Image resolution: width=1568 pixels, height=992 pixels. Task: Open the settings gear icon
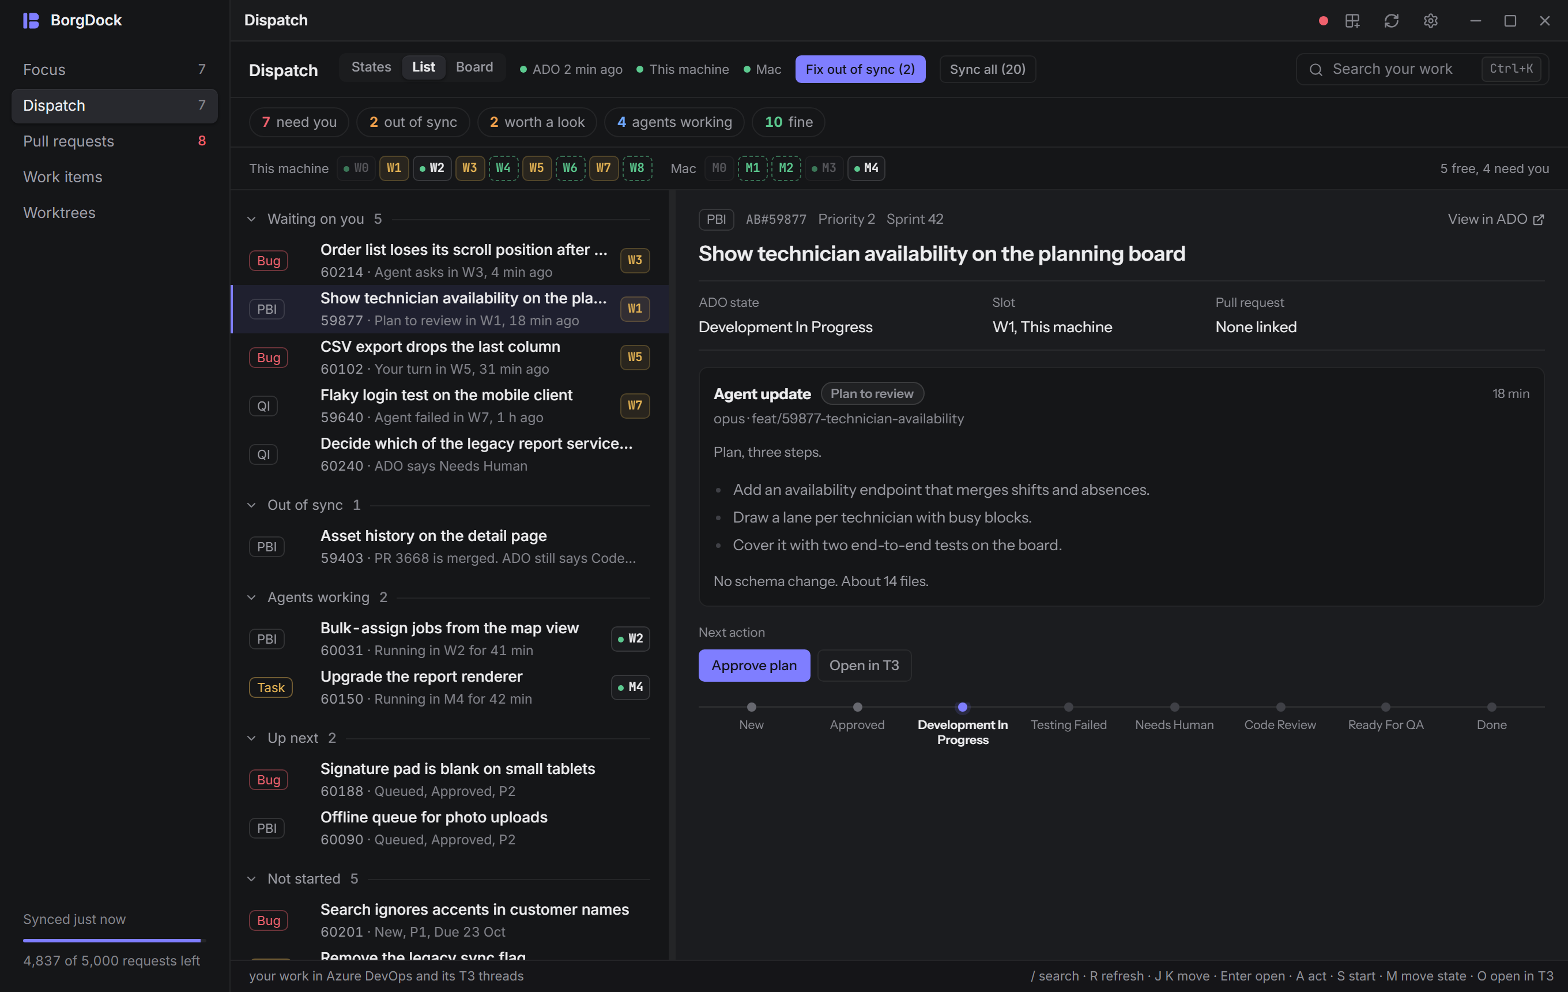pyautogui.click(x=1430, y=21)
